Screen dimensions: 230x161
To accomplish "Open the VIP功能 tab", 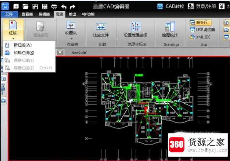I will coord(88,14).
